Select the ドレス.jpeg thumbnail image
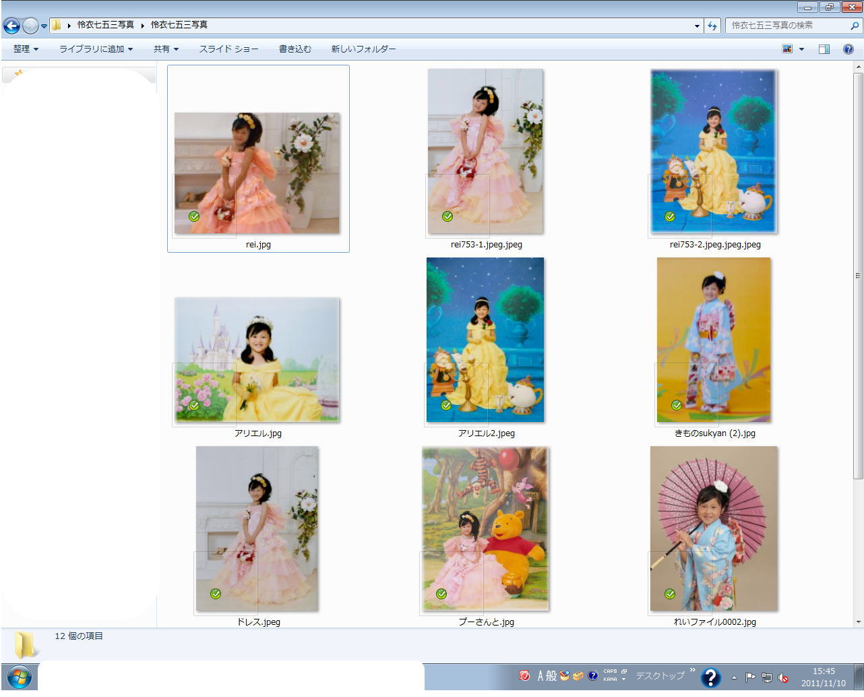The height and width of the screenshot is (697, 864). tap(257, 528)
